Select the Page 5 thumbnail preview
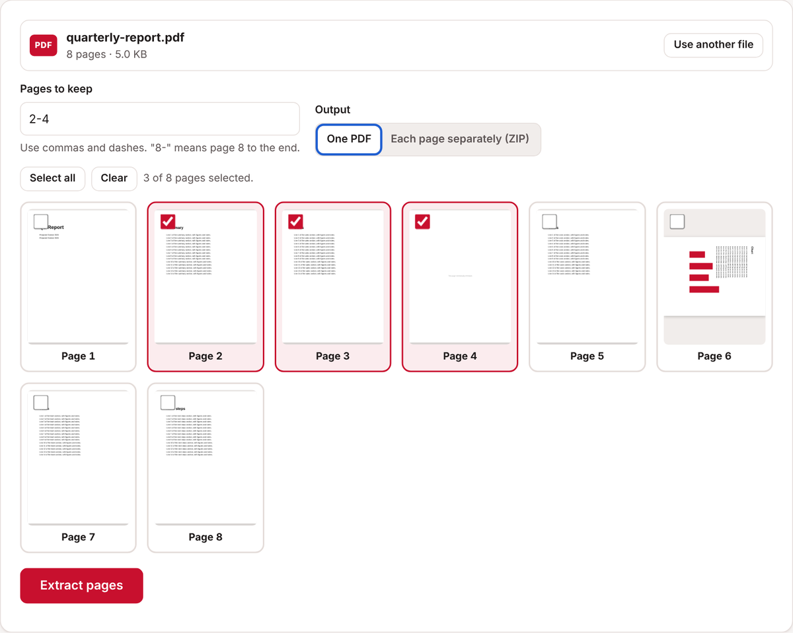793x633 pixels. click(x=587, y=277)
